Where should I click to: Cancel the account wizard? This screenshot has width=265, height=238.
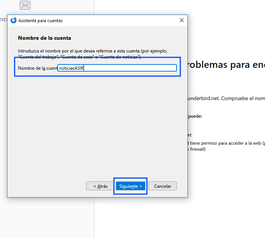163,186
